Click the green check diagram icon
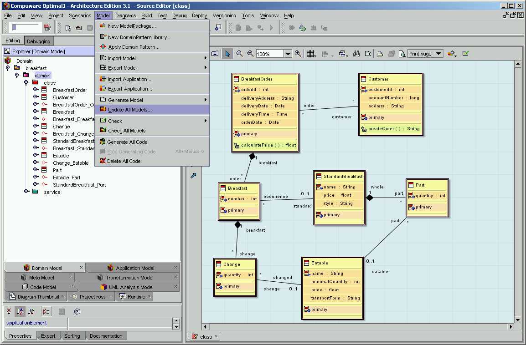The image size is (526, 345). click(x=465, y=53)
